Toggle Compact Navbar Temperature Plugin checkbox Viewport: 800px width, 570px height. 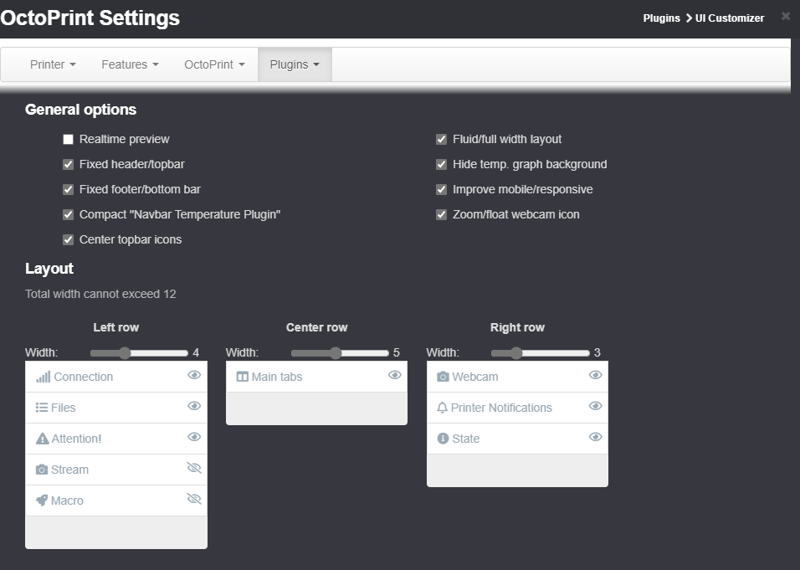[68, 214]
